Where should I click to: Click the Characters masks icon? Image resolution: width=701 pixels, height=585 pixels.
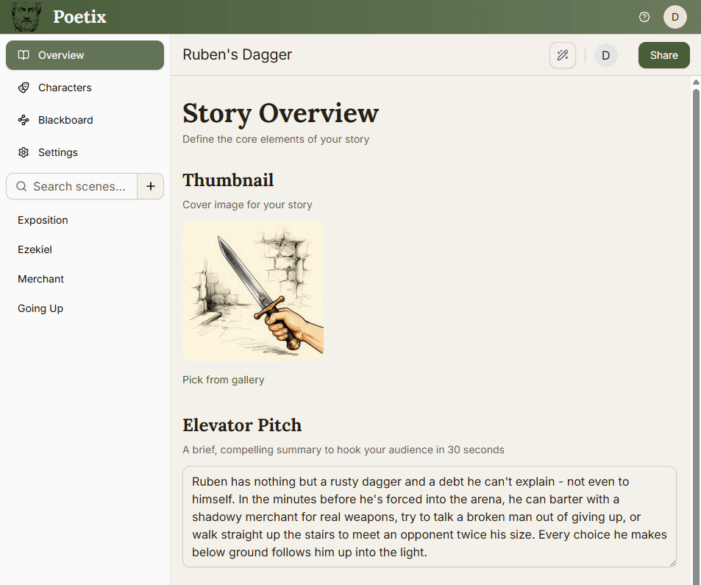pos(24,88)
